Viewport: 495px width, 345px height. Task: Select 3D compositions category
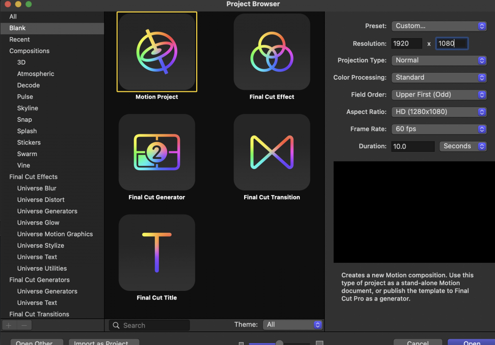coord(52,62)
